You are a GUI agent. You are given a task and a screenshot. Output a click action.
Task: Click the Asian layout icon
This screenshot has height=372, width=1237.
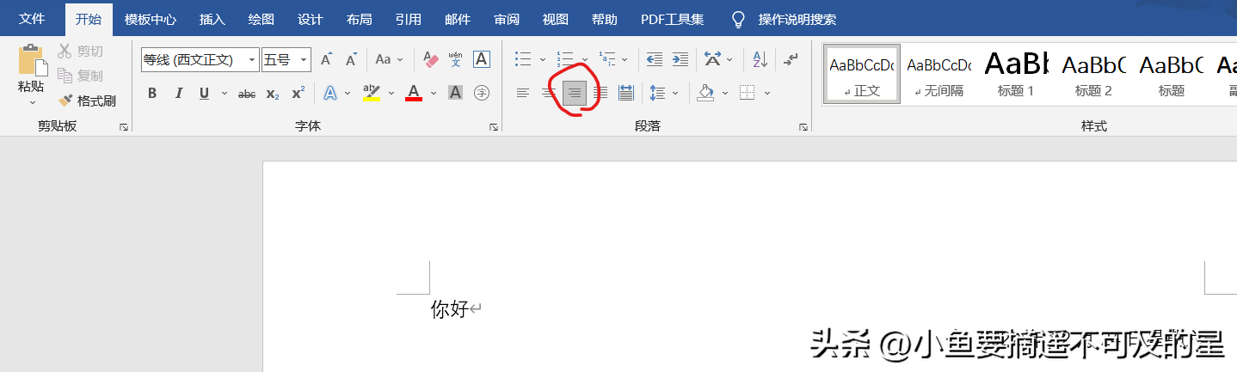pyautogui.click(x=713, y=59)
